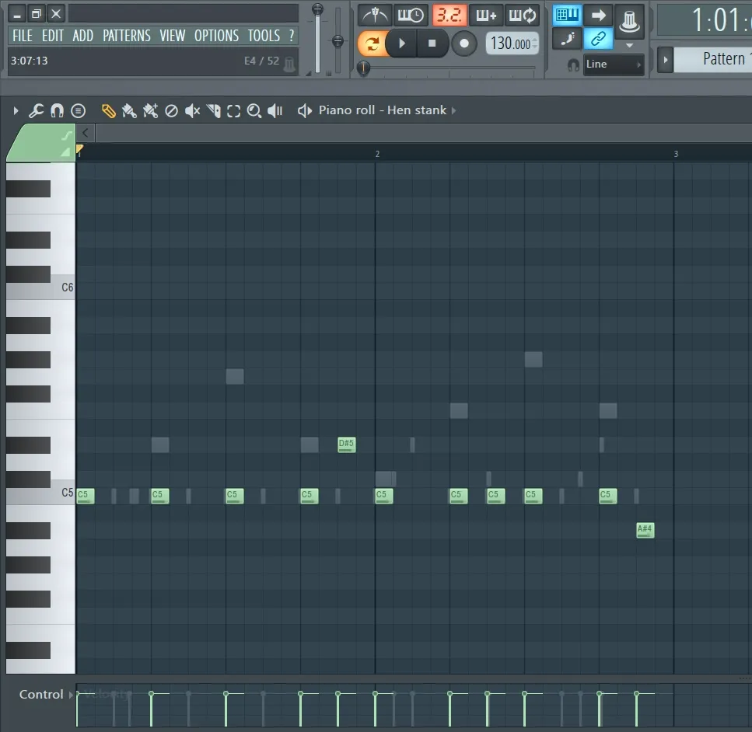Toggle the blue link icon
752x732 pixels.
pyautogui.click(x=598, y=39)
